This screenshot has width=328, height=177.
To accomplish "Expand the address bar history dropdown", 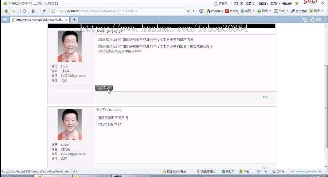I will 188,11.
